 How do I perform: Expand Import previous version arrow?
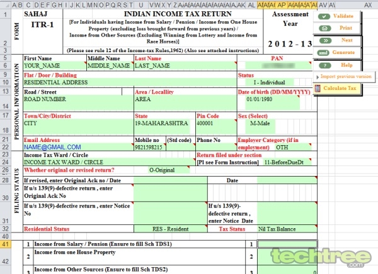tap(318, 77)
